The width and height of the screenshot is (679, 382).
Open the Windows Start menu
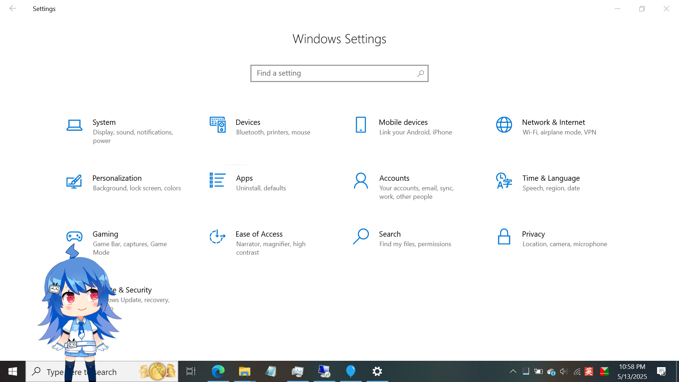click(x=13, y=371)
